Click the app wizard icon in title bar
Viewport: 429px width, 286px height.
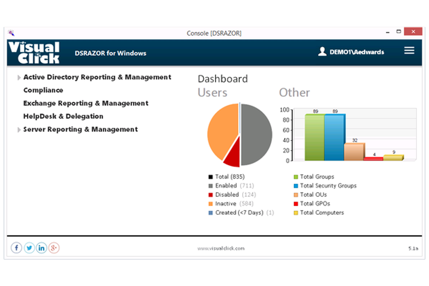point(11,33)
